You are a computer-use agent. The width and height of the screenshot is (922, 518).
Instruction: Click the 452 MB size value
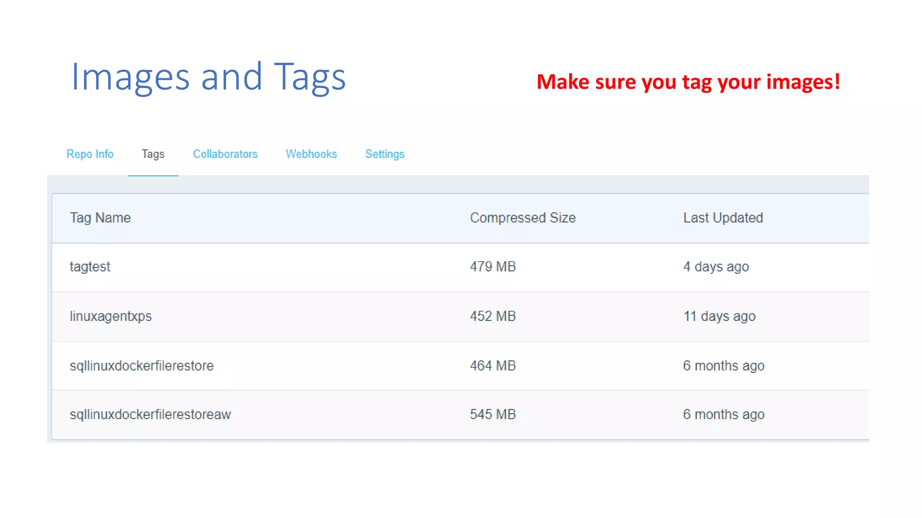(493, 316)
